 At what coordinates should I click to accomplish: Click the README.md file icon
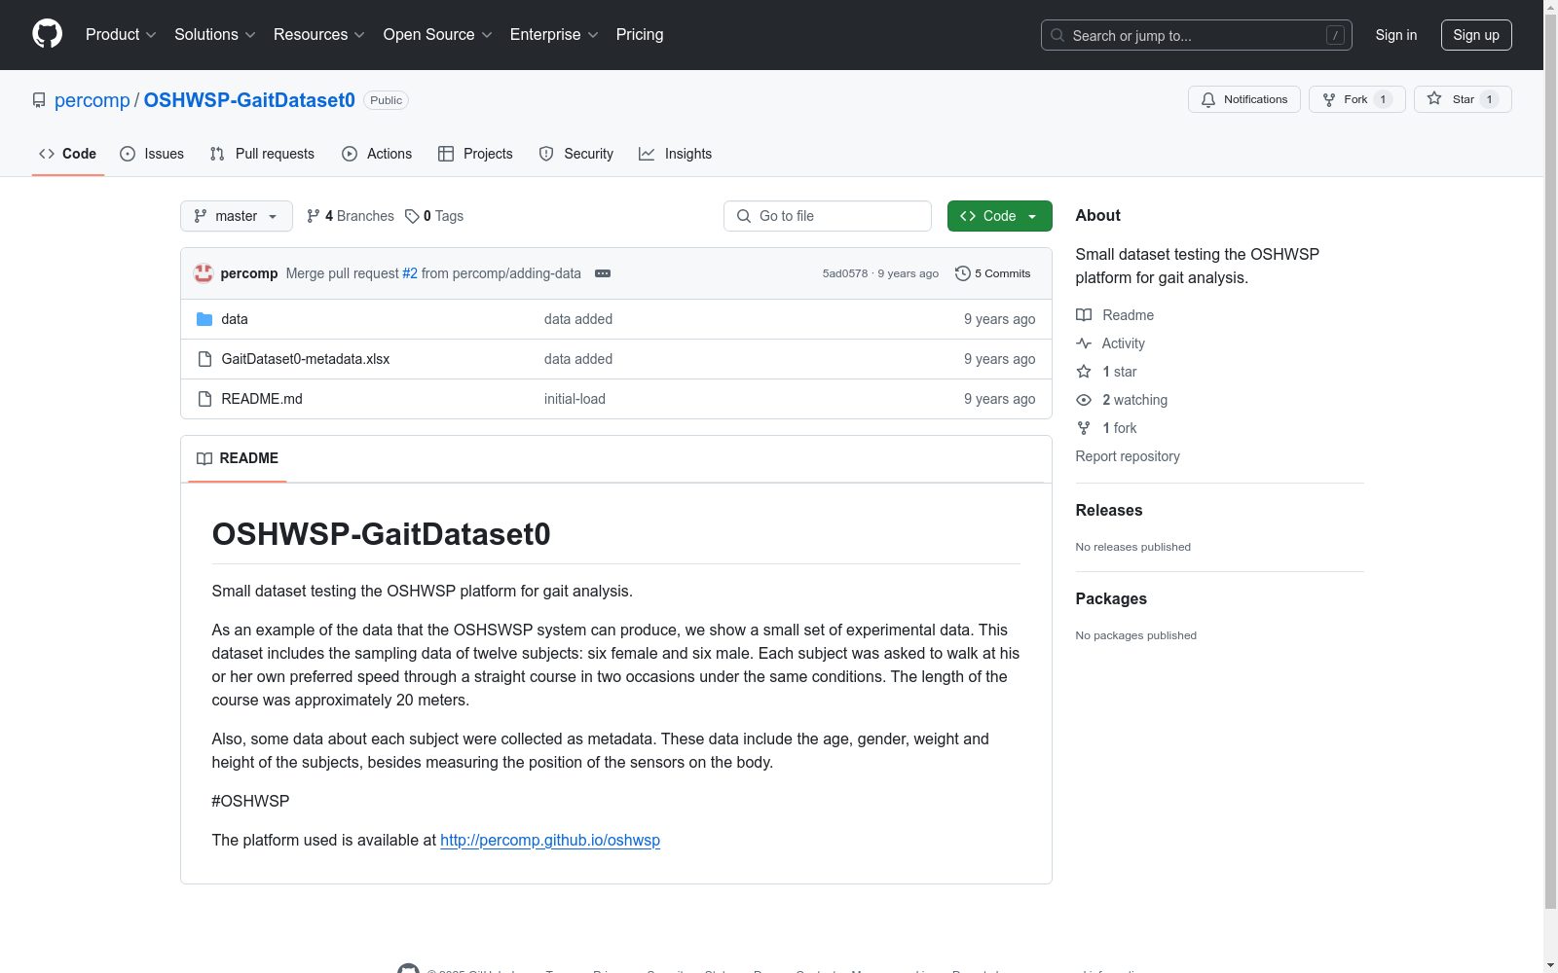[x=204, y=399]
